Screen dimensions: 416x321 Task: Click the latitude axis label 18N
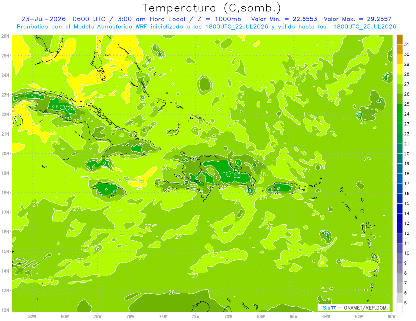pyautogui.click(x=5, y=193)
